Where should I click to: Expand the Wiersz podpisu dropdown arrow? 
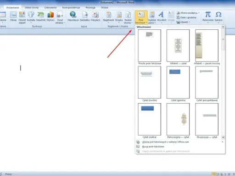pos(199,13)
